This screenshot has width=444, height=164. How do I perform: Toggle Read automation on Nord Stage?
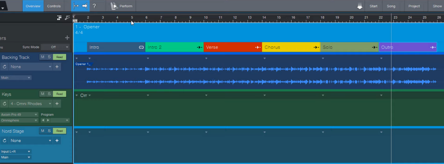tap(60, 131)
